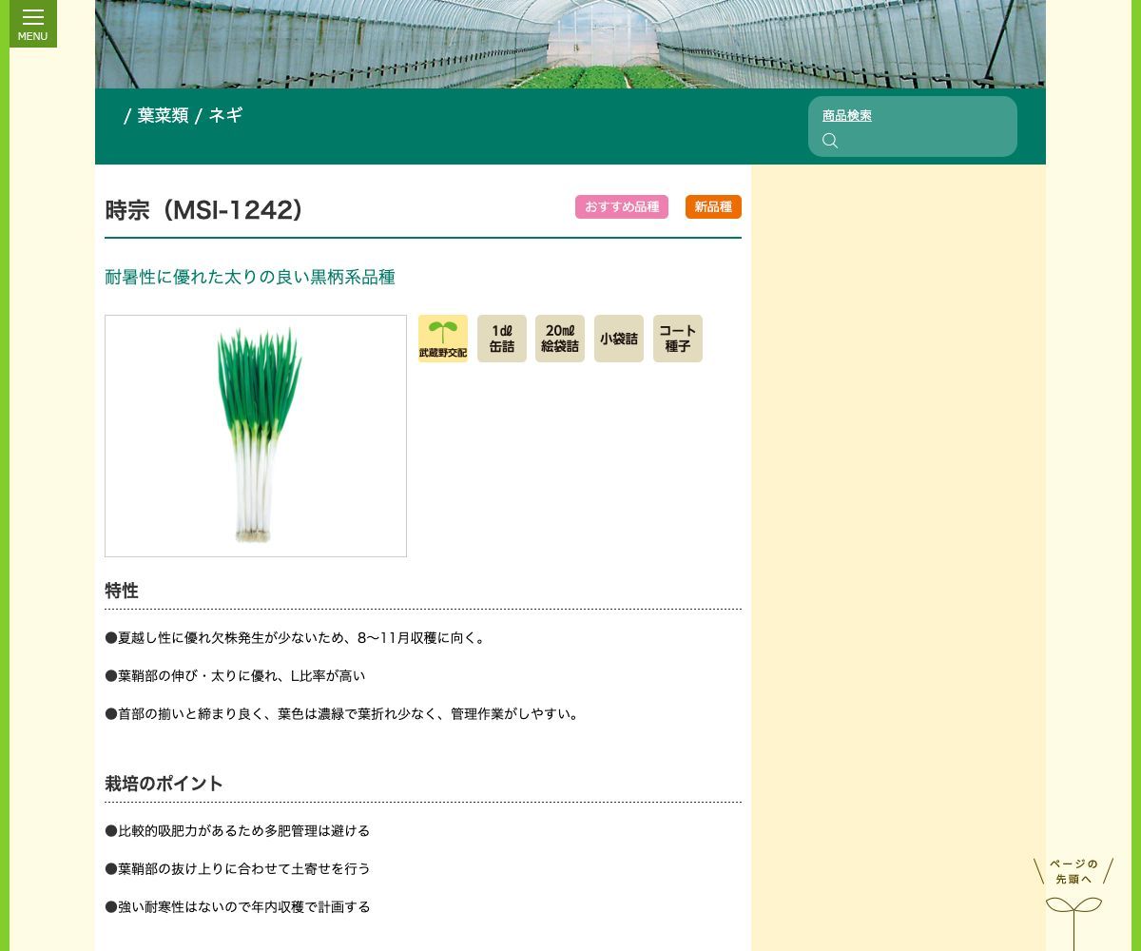Follow the 商品検索 link

point(846,116)
